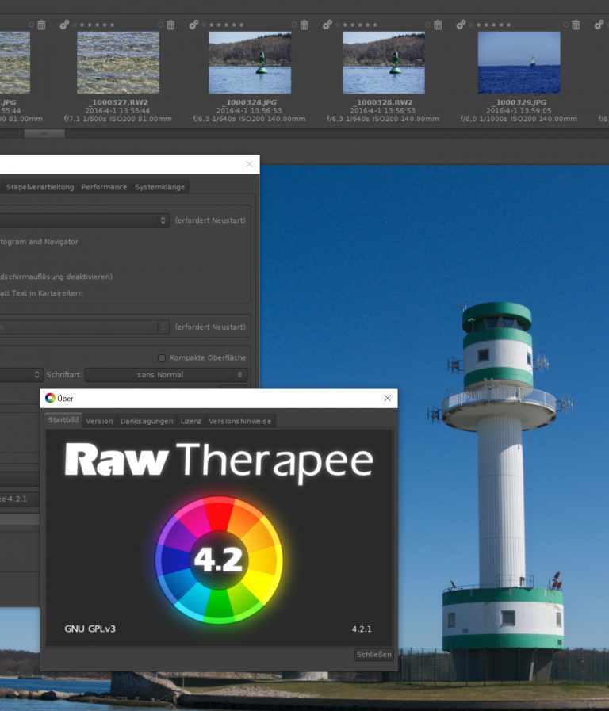Open the combo box left of the Schriftart label
Screen dimensions: 609x711
click(x=21, y=375)
